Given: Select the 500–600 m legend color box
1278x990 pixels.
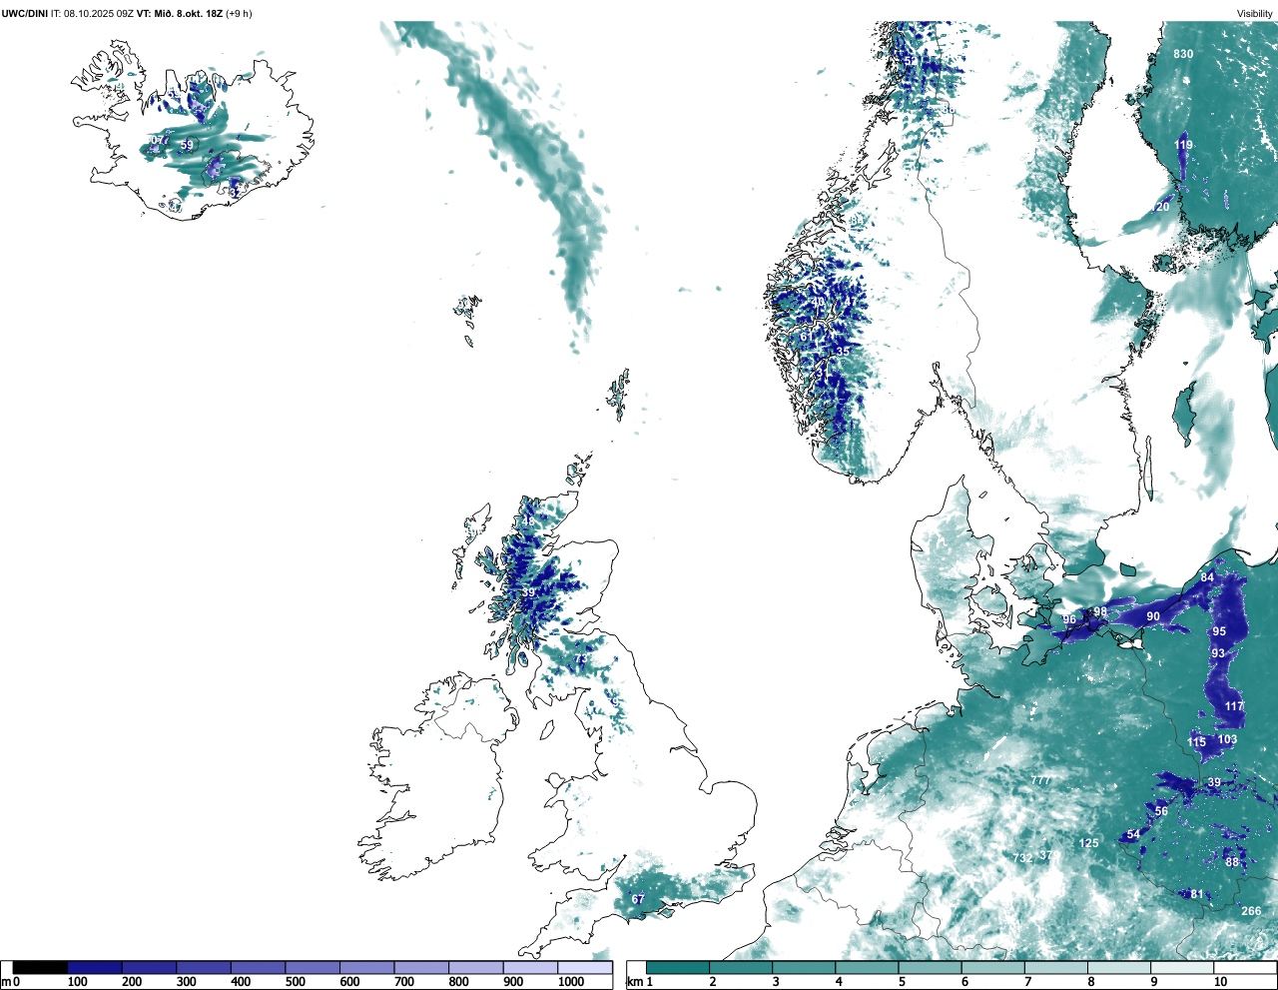Looking at the screenshot, I should (x=313, y=967).
